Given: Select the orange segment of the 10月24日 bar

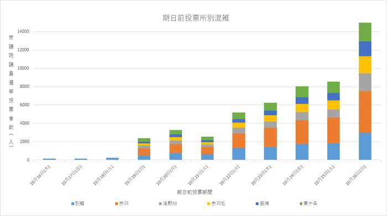Looking at the screenshot, I should (302, 132).
